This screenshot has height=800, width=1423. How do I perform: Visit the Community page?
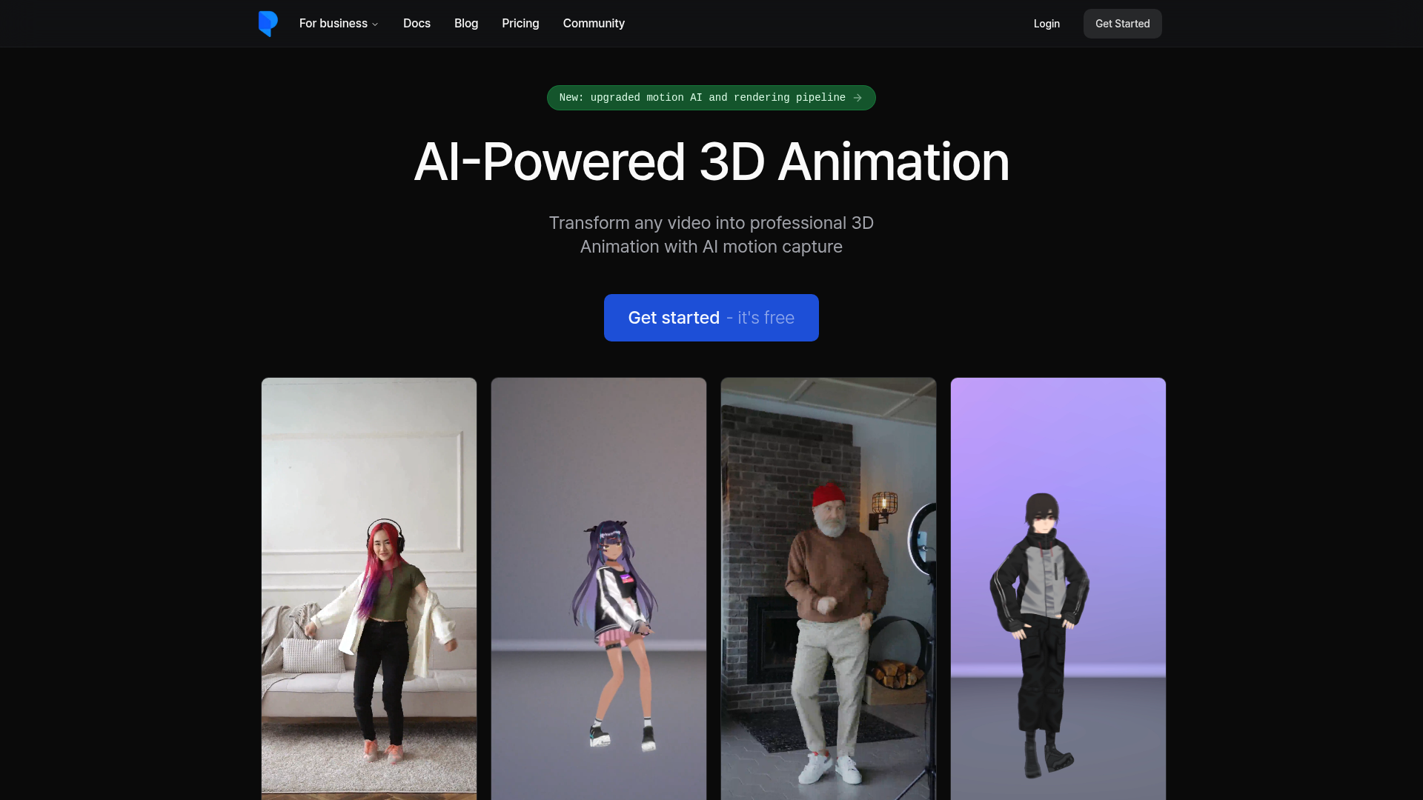[x=593, y=24]
